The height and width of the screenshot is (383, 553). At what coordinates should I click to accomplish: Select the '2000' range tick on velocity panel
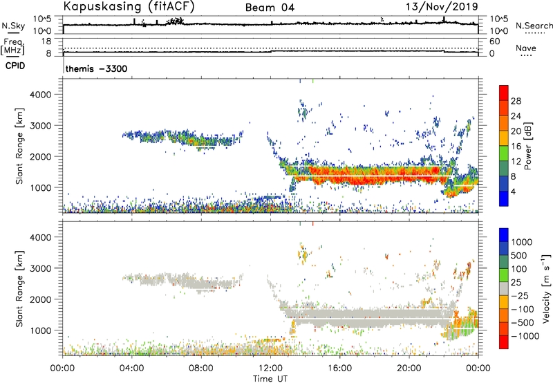pyautogui.click(x=41, y=299)
